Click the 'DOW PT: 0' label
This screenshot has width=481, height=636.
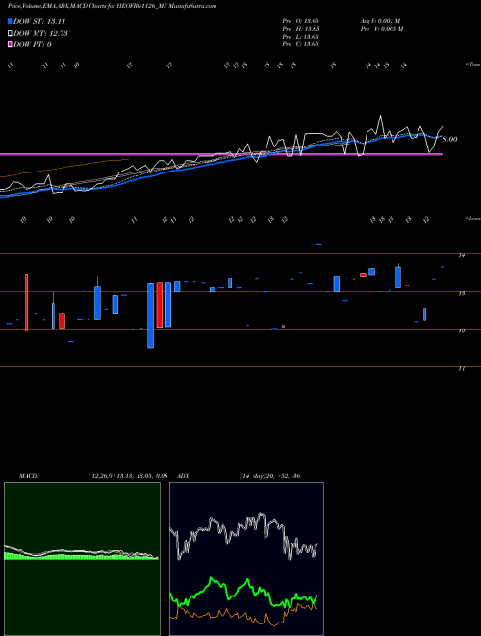pos(33,44)
